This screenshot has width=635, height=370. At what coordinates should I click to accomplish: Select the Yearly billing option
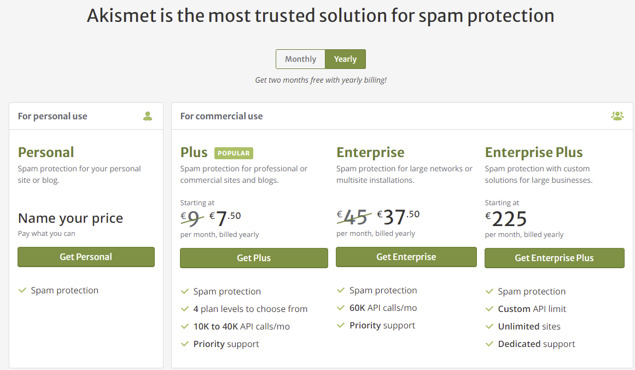[346, 59]
